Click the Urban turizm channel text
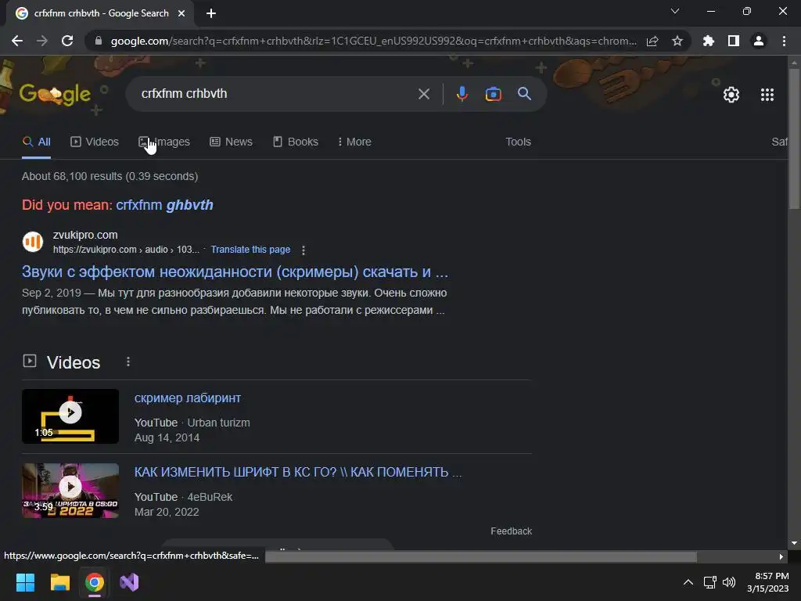This screenshot has height=601, width=801. 218,423
